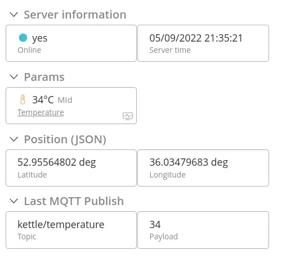Collapse the Position (JSON) section chevron

[14, 139]
